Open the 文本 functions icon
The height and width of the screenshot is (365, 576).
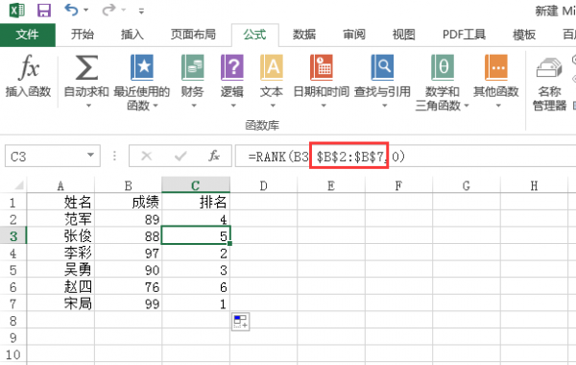pos(272,67)
